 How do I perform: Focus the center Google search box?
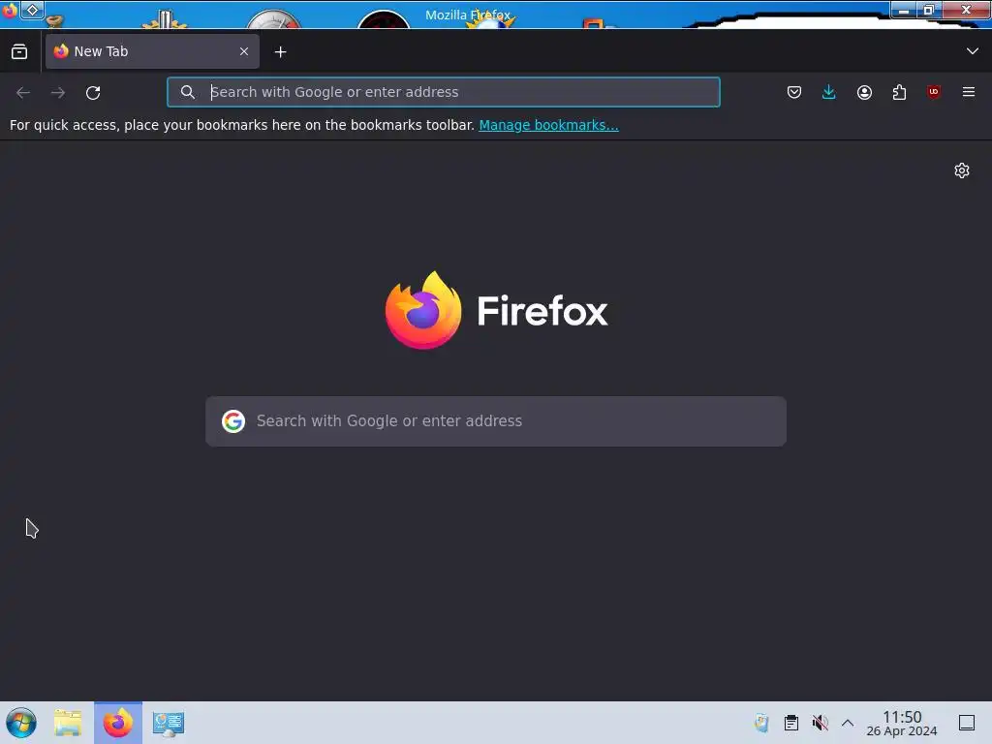[x=496, y=421]
